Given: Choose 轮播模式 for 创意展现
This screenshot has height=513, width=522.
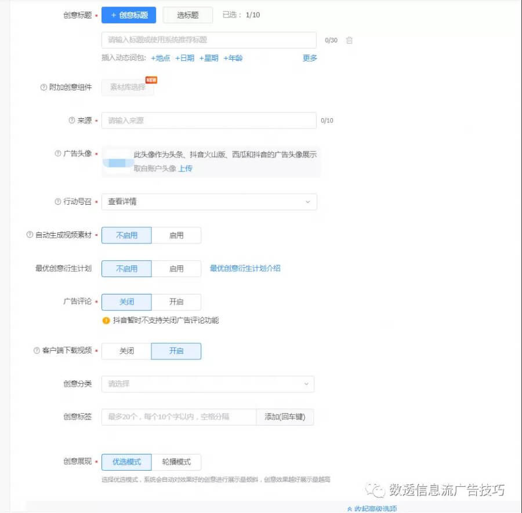Looking at the screenshot, I should [x=176, y=462].
